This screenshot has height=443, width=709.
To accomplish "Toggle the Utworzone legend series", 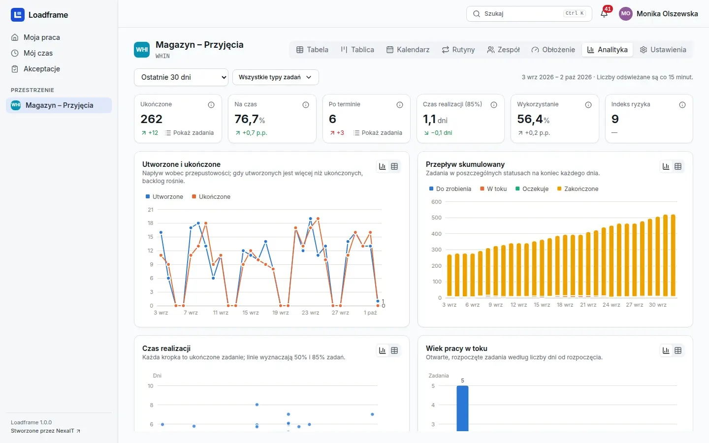I will [x=164, y=197].
